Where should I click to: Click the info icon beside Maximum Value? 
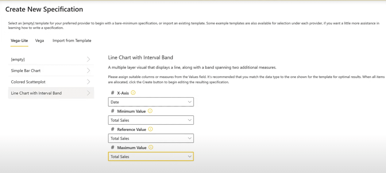[151, 147]
